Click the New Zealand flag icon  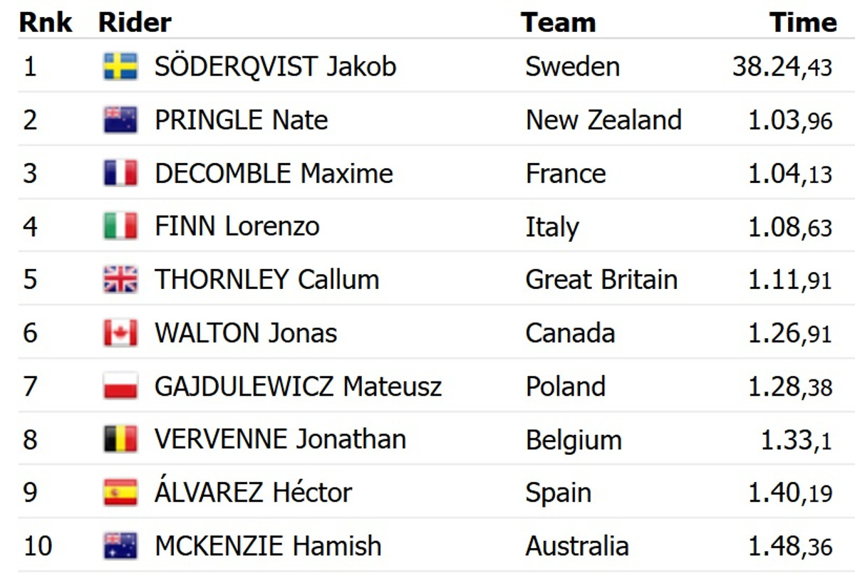tap(120, 120)
